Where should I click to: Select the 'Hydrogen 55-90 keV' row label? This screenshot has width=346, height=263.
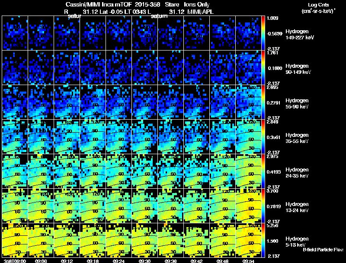(297, 103)
